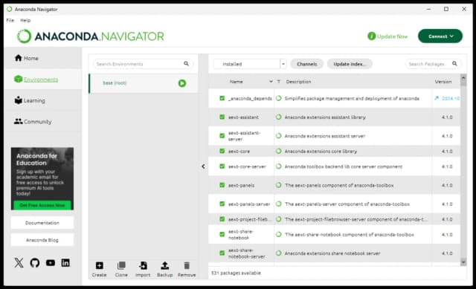This screenshot has width=476, height=289.
Task: Click the X (Twitter) social icon
Action: (19, 262)
